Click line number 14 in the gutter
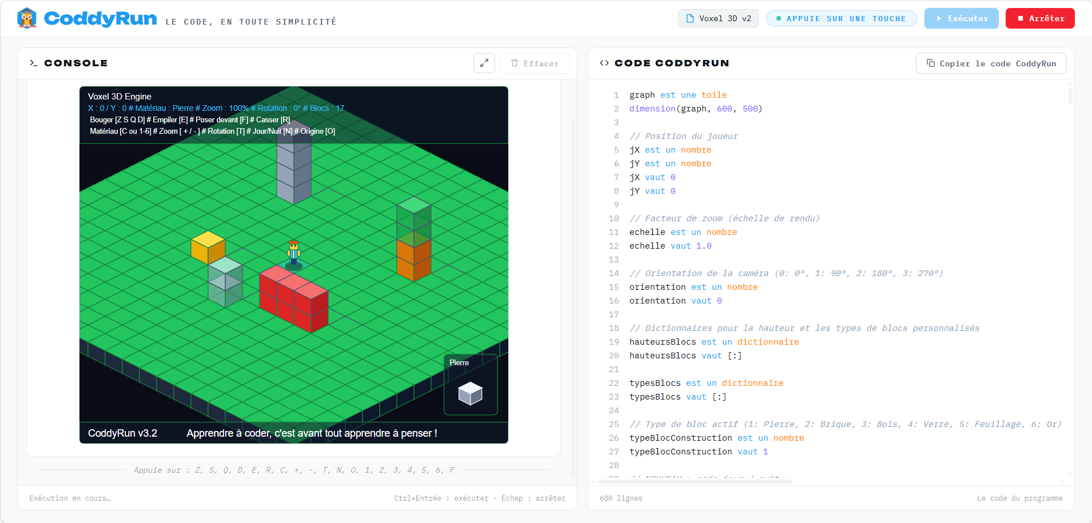 614,273
